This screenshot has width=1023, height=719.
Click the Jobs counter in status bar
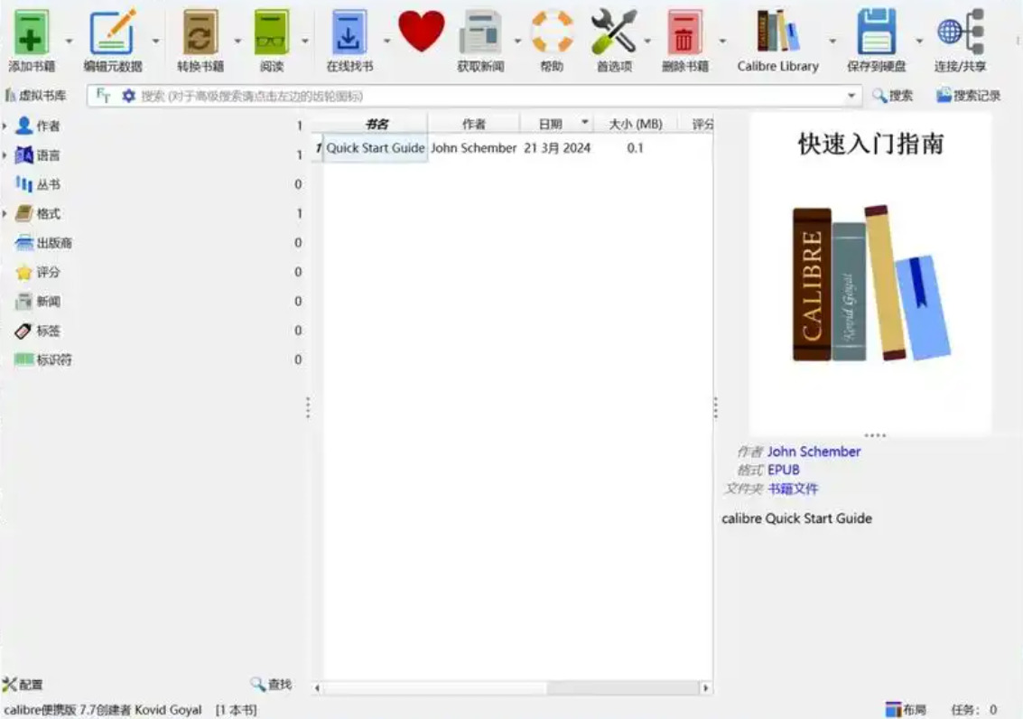pyautogui.click(x=974, y=709)
